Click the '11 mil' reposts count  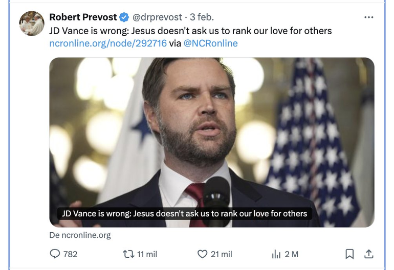pyautogui.click(x=147, y=254)
